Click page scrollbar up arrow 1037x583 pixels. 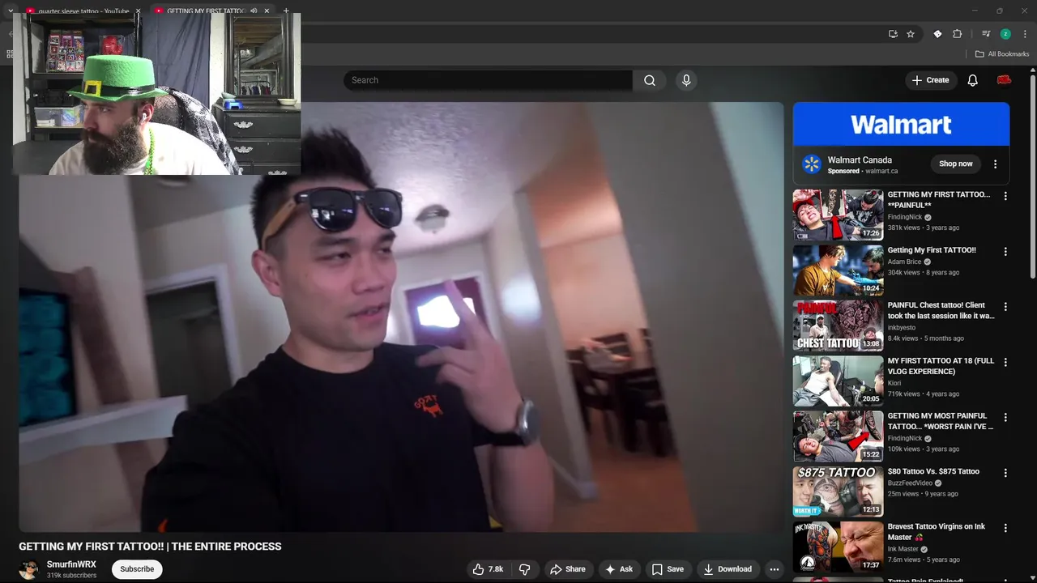(x=1033, y=70)
